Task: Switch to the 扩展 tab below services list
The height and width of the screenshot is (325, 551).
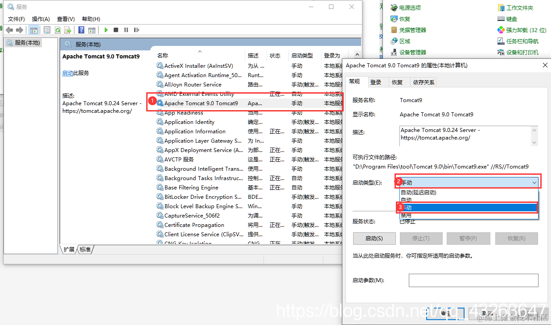Action: pos(69,249)
